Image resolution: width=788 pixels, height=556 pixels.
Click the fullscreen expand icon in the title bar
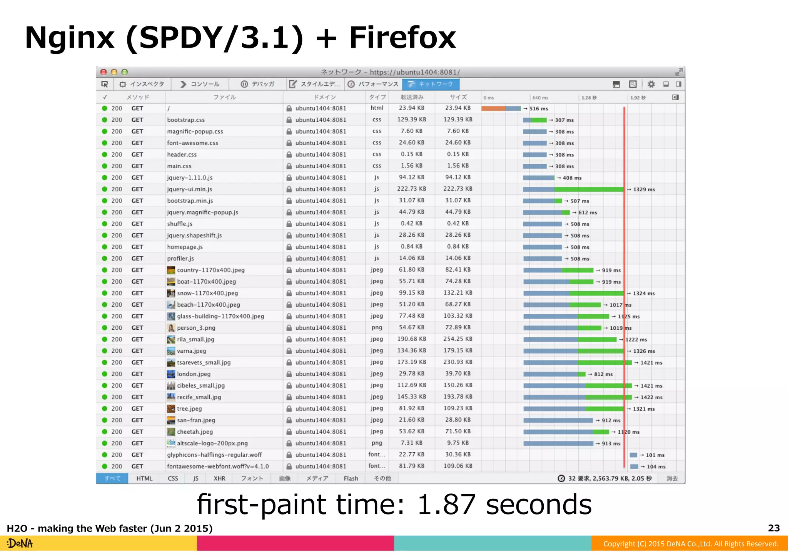[x=679, y=72]
